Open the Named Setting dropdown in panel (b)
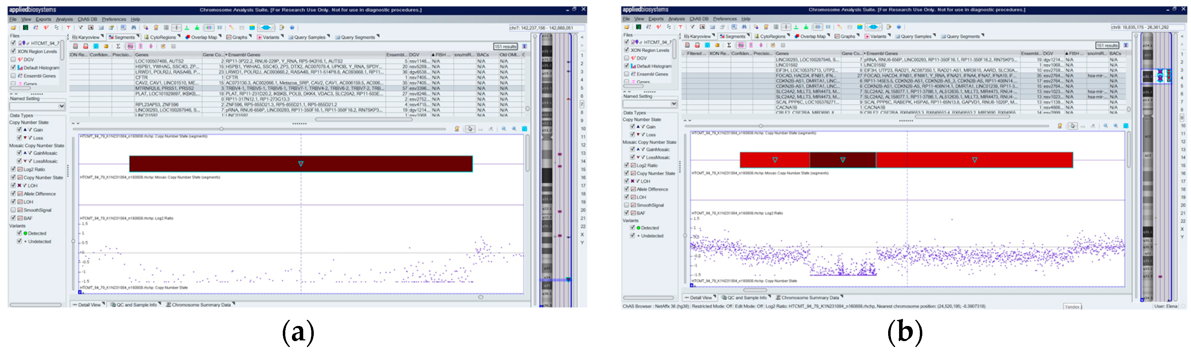 (x=673, y=104)
